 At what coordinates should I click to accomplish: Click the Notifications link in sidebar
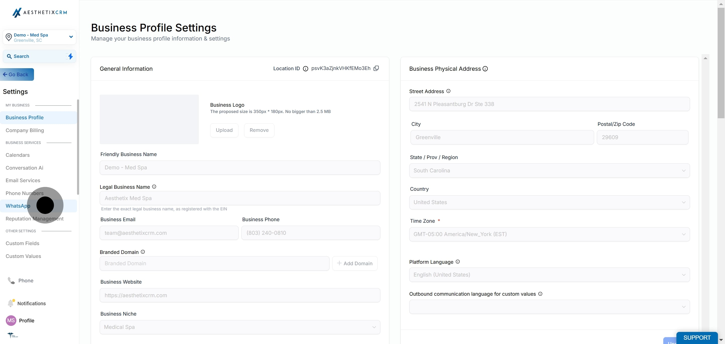[31, 303]
